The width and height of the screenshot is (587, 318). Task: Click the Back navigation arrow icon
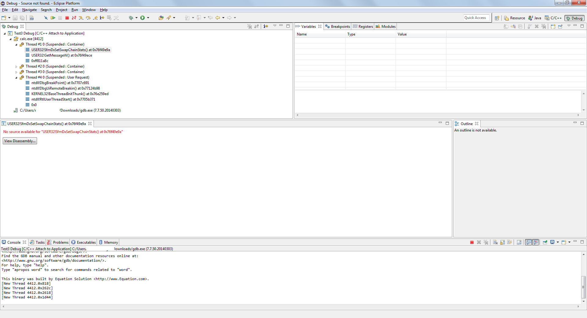(x=218, y=18)
